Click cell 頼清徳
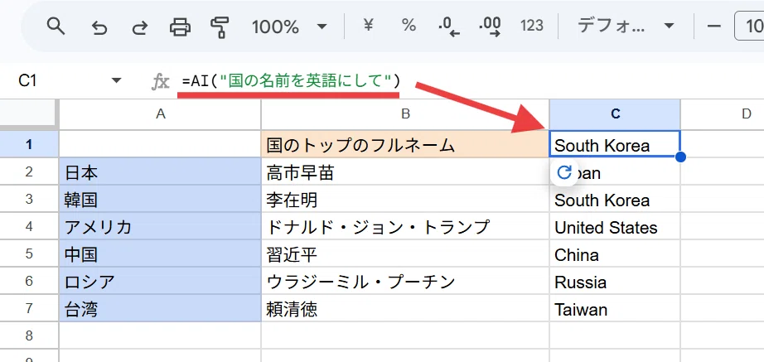 405,308
